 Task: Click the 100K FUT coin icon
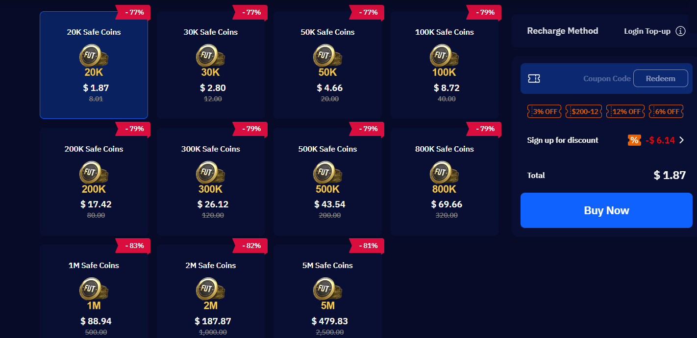point(444,56)
